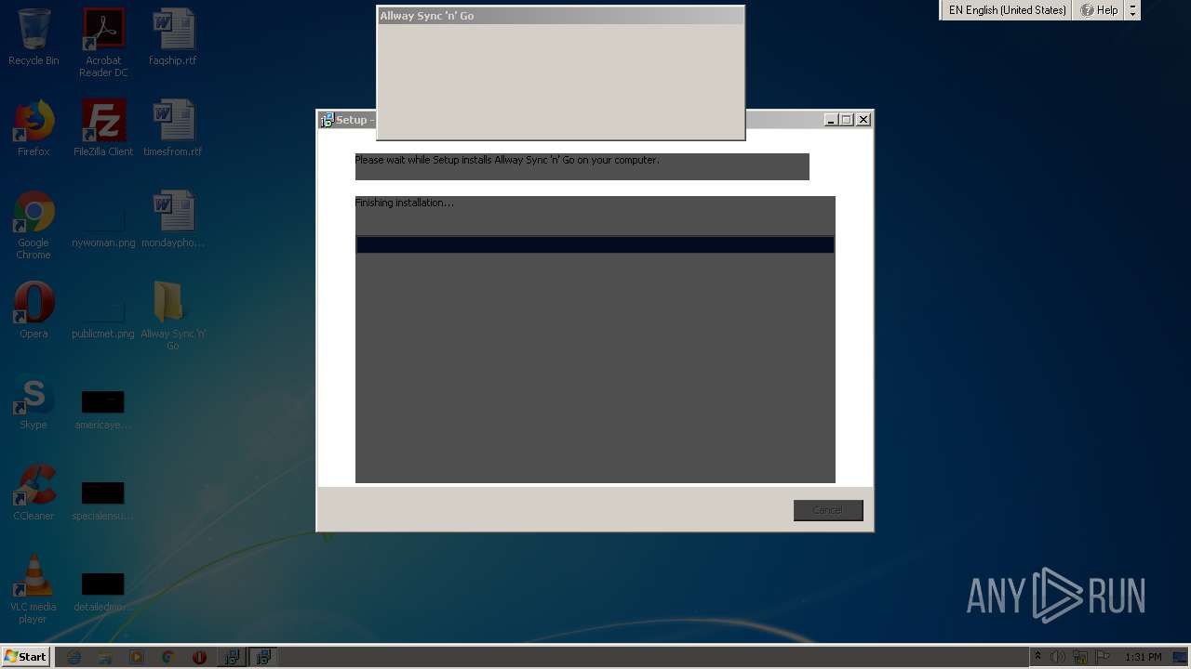This screenshot has width=1191, height=669.
Task: Open Opera from the taskbar
Action: click(199, 657)
